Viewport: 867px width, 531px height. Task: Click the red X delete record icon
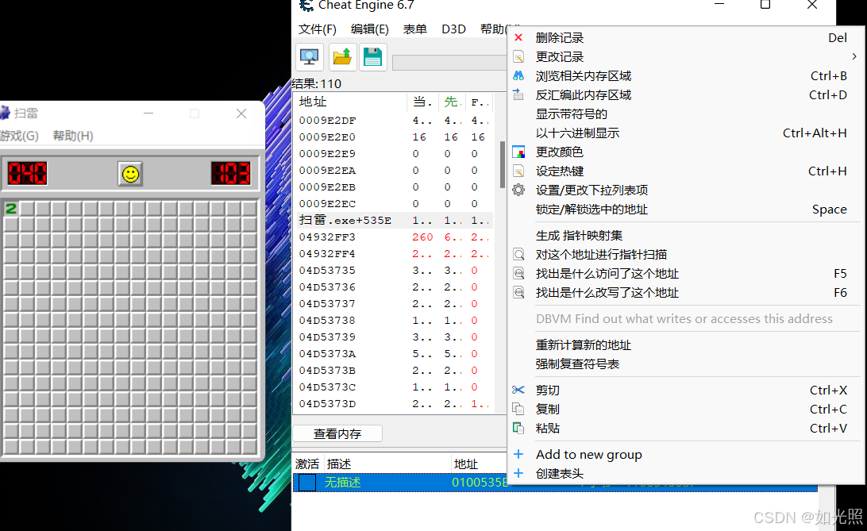tap(518, 37)
